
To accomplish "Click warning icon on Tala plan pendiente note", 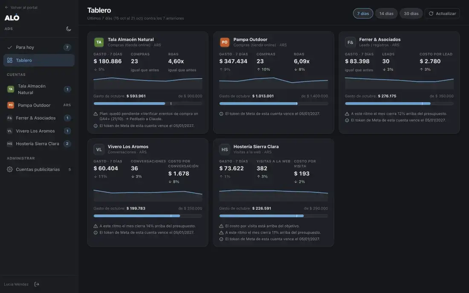I will point(96,114).
